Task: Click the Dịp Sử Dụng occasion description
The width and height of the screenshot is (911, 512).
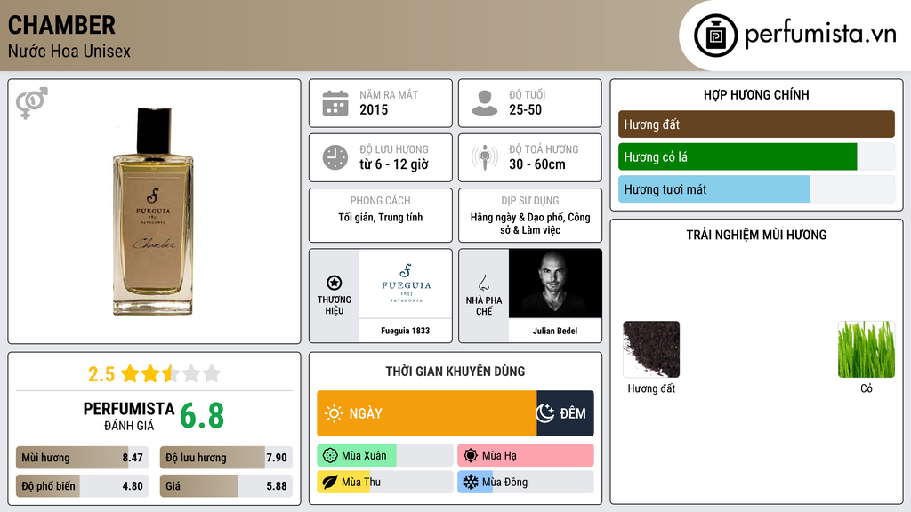Action: tap(530, 223)
